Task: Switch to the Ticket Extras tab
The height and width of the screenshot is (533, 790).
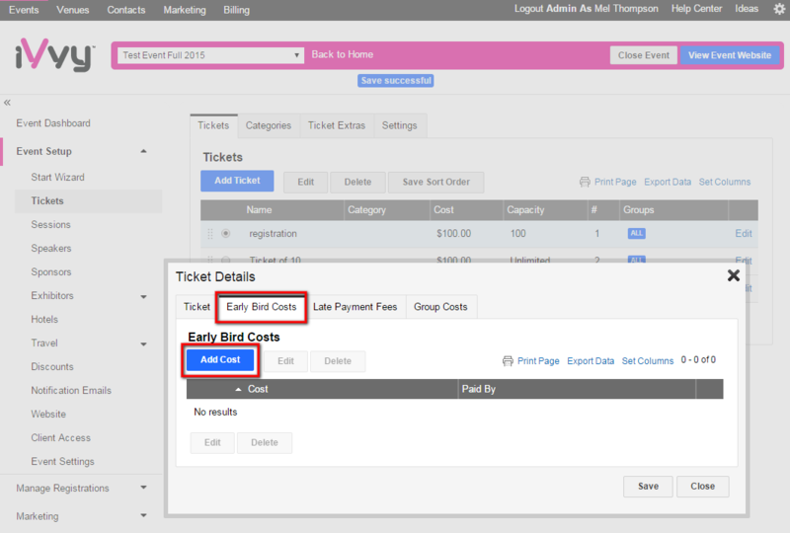Action: tap(337, 125)
